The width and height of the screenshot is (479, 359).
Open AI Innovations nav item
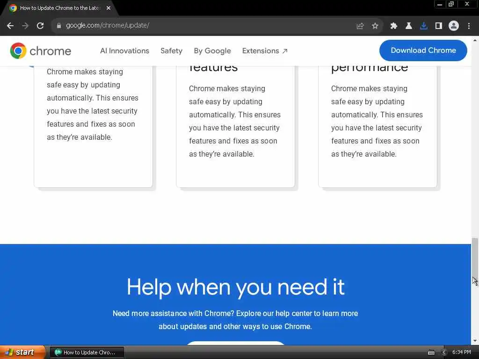click(124, 50)
